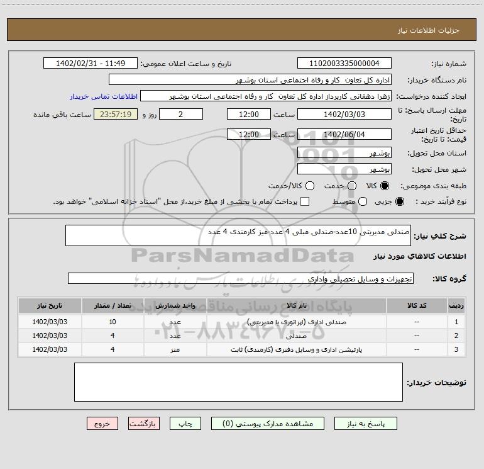This screenshot has width=484, height=469.
Task: Click the تاریخ نیاز column header
Action: pyautogui.click(x=50, y=306)
